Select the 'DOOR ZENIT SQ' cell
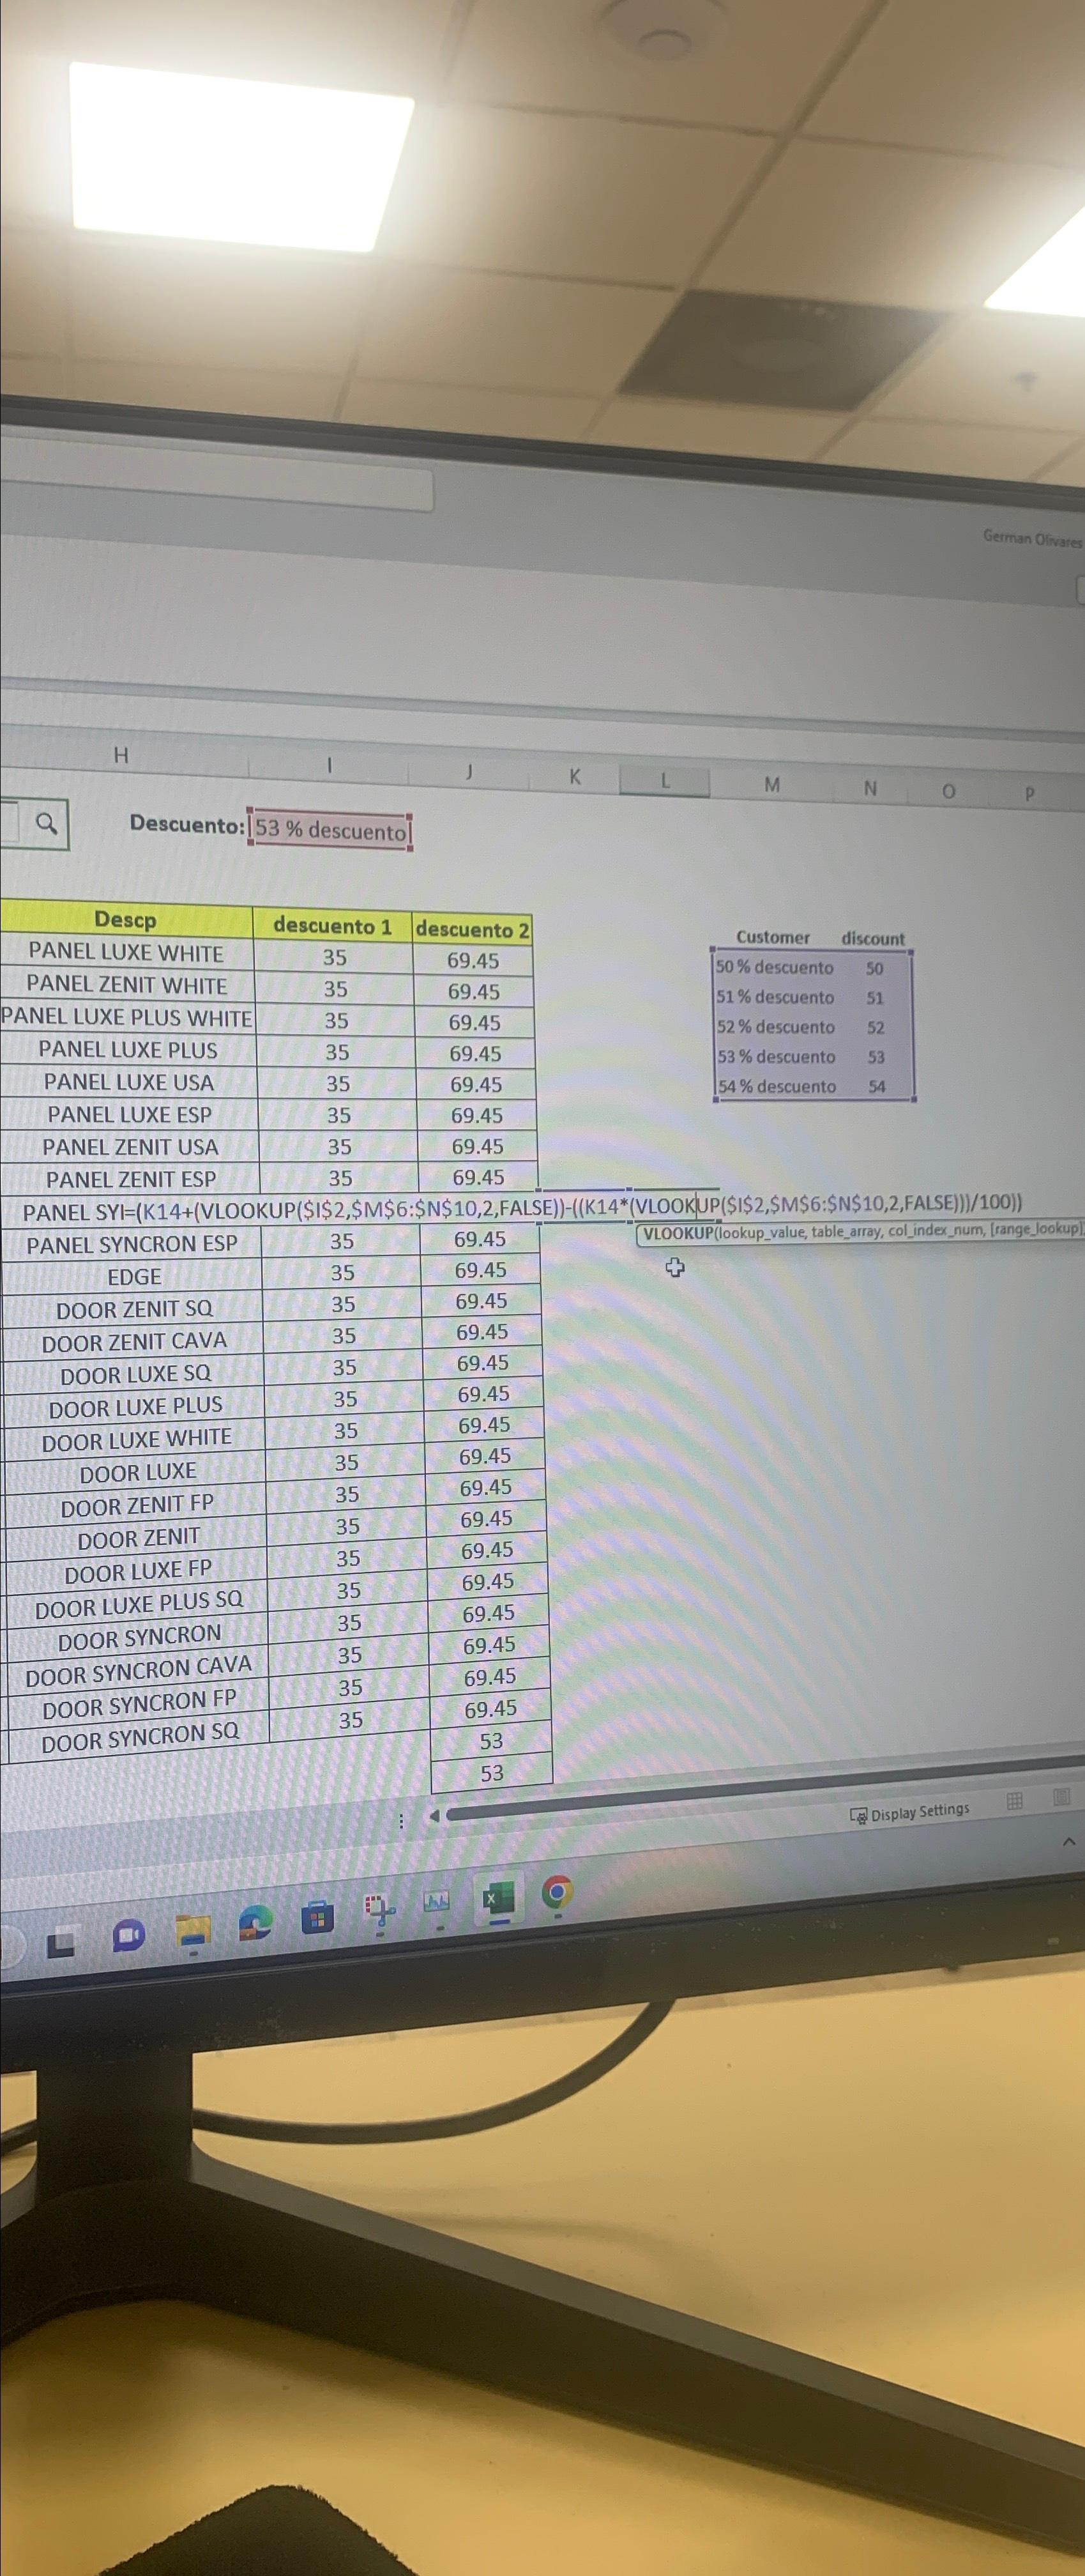The height and width of the screenshot is (2576, 1085). point(134,1309)
